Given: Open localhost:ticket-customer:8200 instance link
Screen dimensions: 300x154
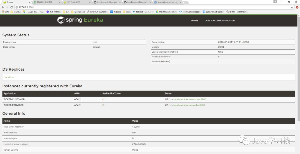Looking at the screenshot, I should (x=190, y=99).
